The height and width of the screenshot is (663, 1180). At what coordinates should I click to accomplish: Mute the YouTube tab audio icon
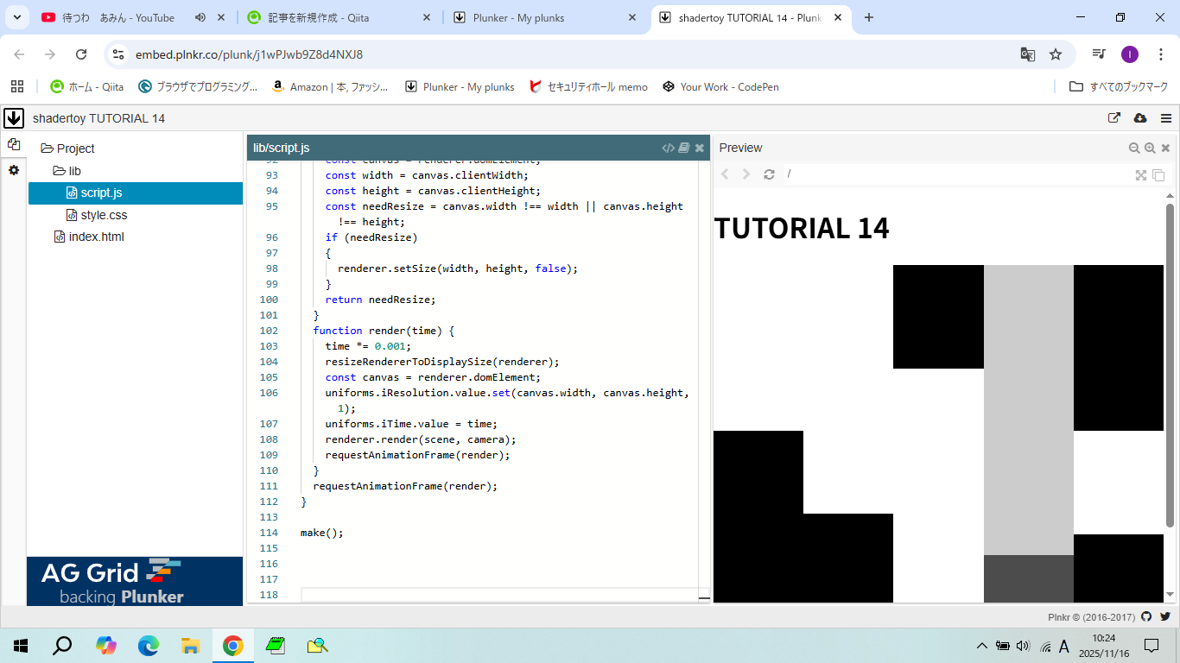click(200, 17)
